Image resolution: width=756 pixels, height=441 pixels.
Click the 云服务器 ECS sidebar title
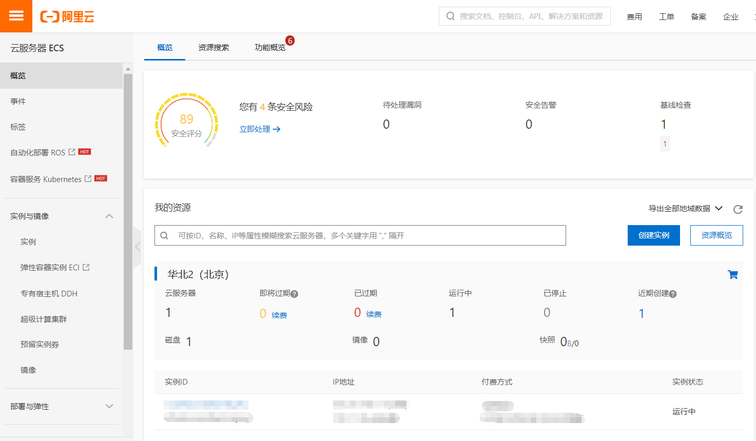coord(37,48)
